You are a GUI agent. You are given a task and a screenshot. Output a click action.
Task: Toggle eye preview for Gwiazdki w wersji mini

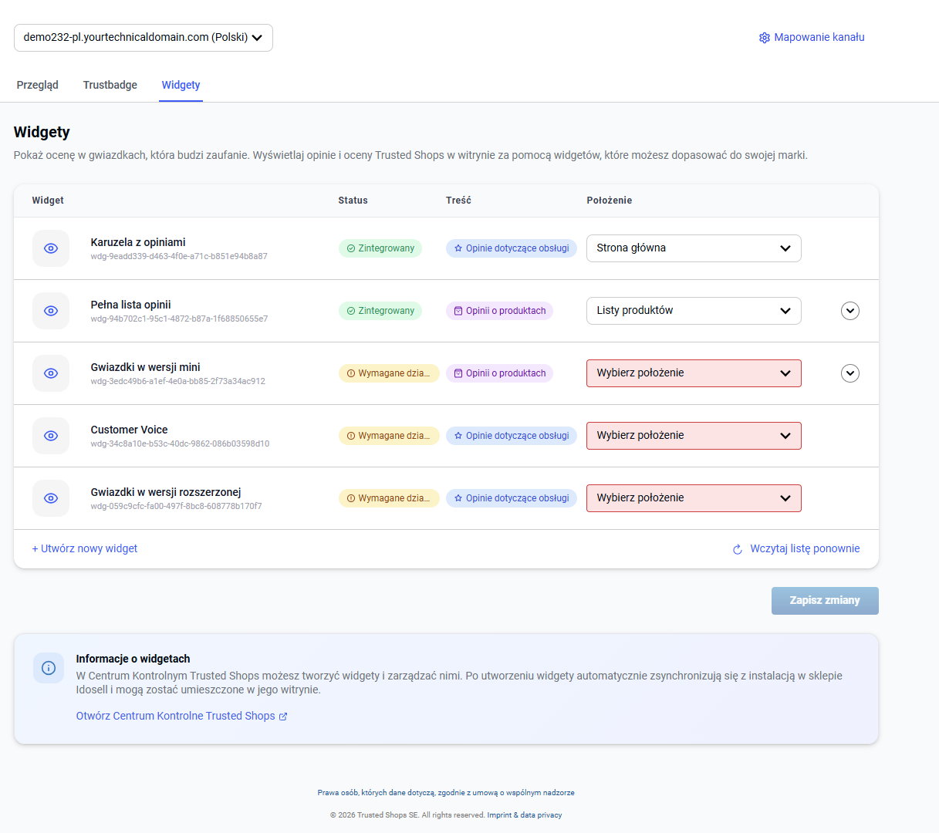(x=51, y=373)
